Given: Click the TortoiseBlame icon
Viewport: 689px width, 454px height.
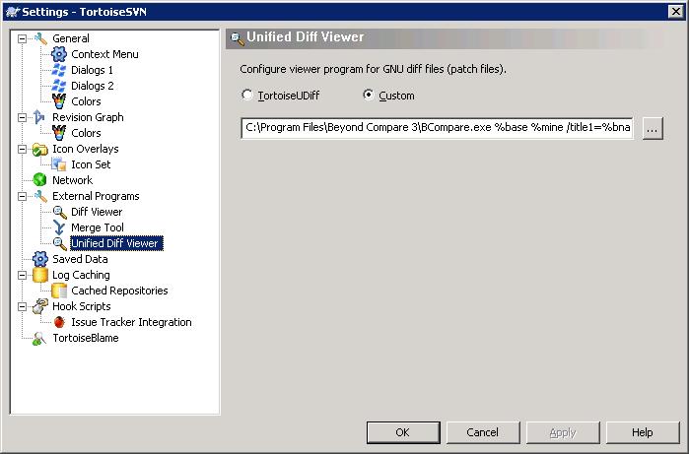Looking at the screenshot, I should pos(39,338).
